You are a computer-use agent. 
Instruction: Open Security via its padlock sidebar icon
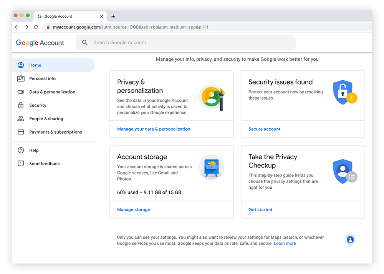point(21,105)
